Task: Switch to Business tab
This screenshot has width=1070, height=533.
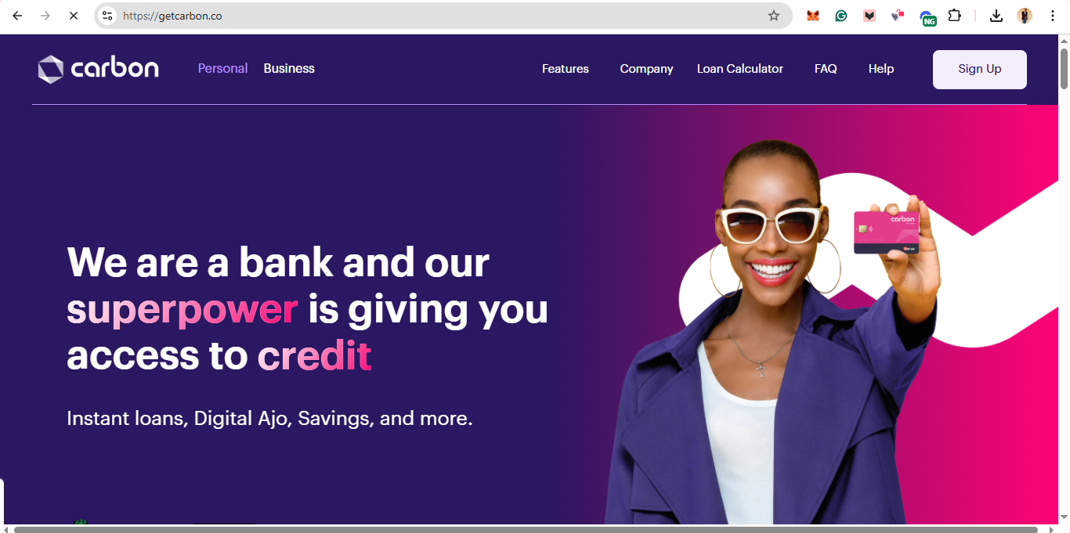Action: (x=289, y=69)
